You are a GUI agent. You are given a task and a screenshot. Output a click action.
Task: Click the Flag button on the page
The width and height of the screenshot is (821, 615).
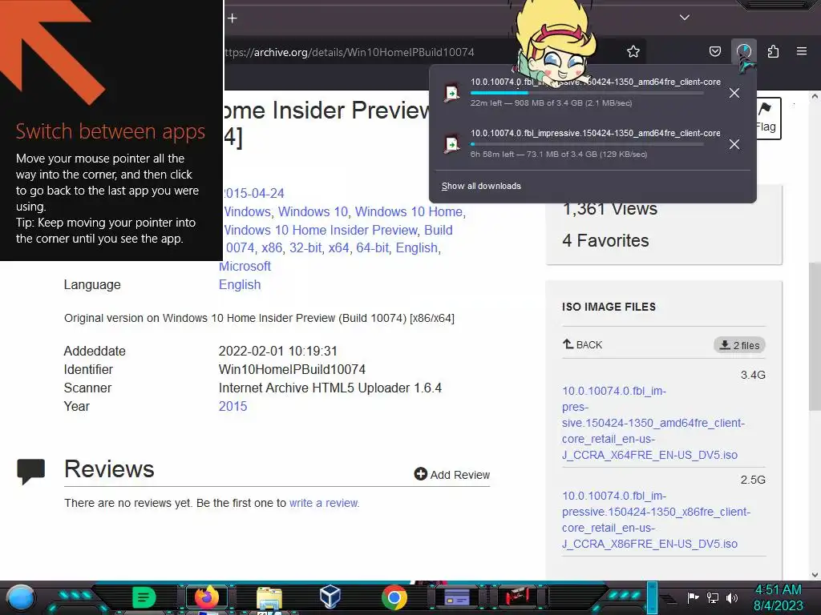coord(766,119)
